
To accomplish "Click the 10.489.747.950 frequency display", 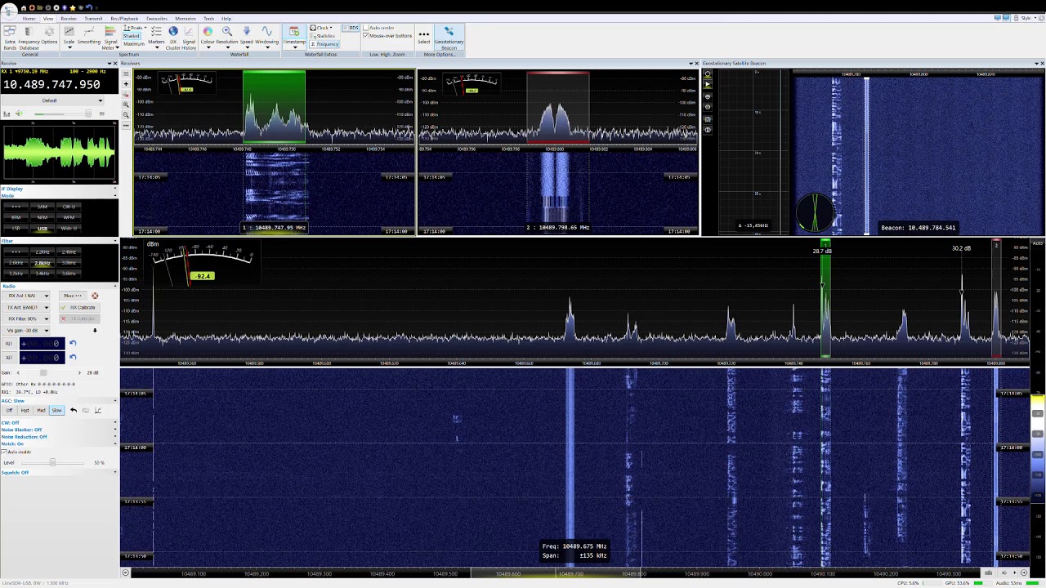I will (51, 84).
